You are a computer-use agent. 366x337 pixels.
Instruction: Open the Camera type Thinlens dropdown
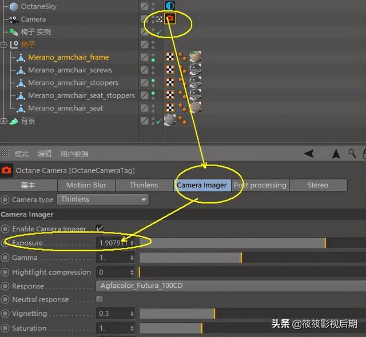(103, 199)
